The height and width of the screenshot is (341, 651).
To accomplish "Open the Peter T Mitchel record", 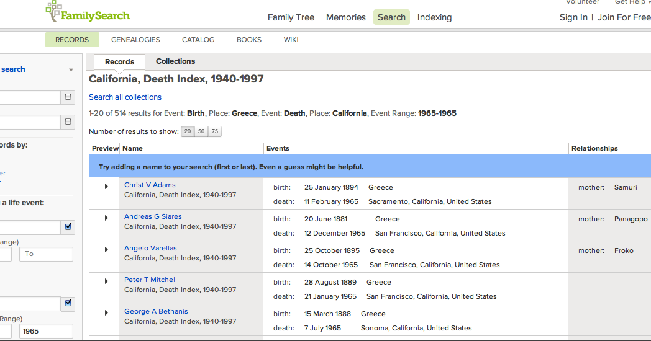I will [x=150, y=280].
